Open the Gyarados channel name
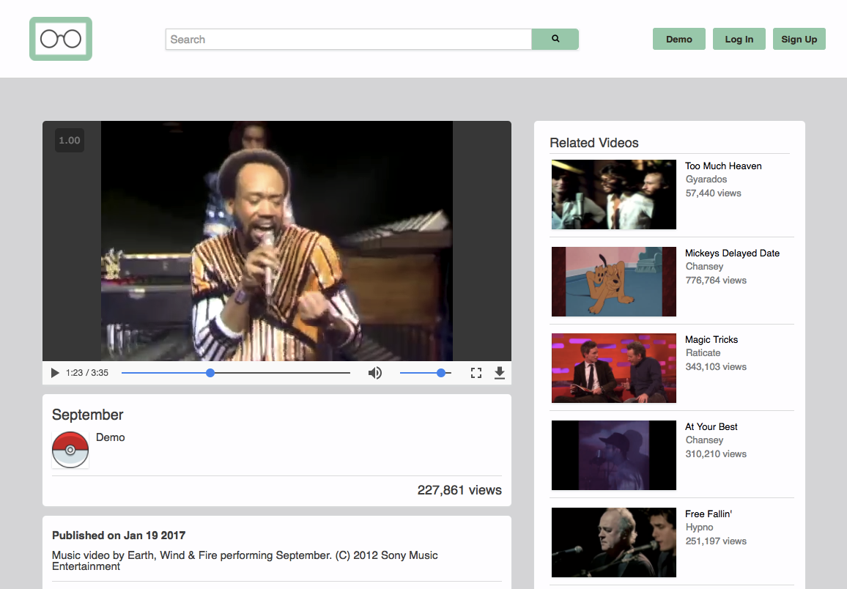Image resolution: width=847 pixels, height=589 pixels. tap(706, 179)
